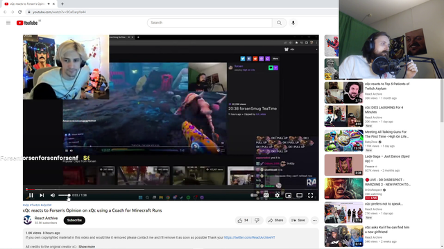Close the xQc reacts browser tab
The height and width of the screenshot is (249, 444).
[53, 4]
